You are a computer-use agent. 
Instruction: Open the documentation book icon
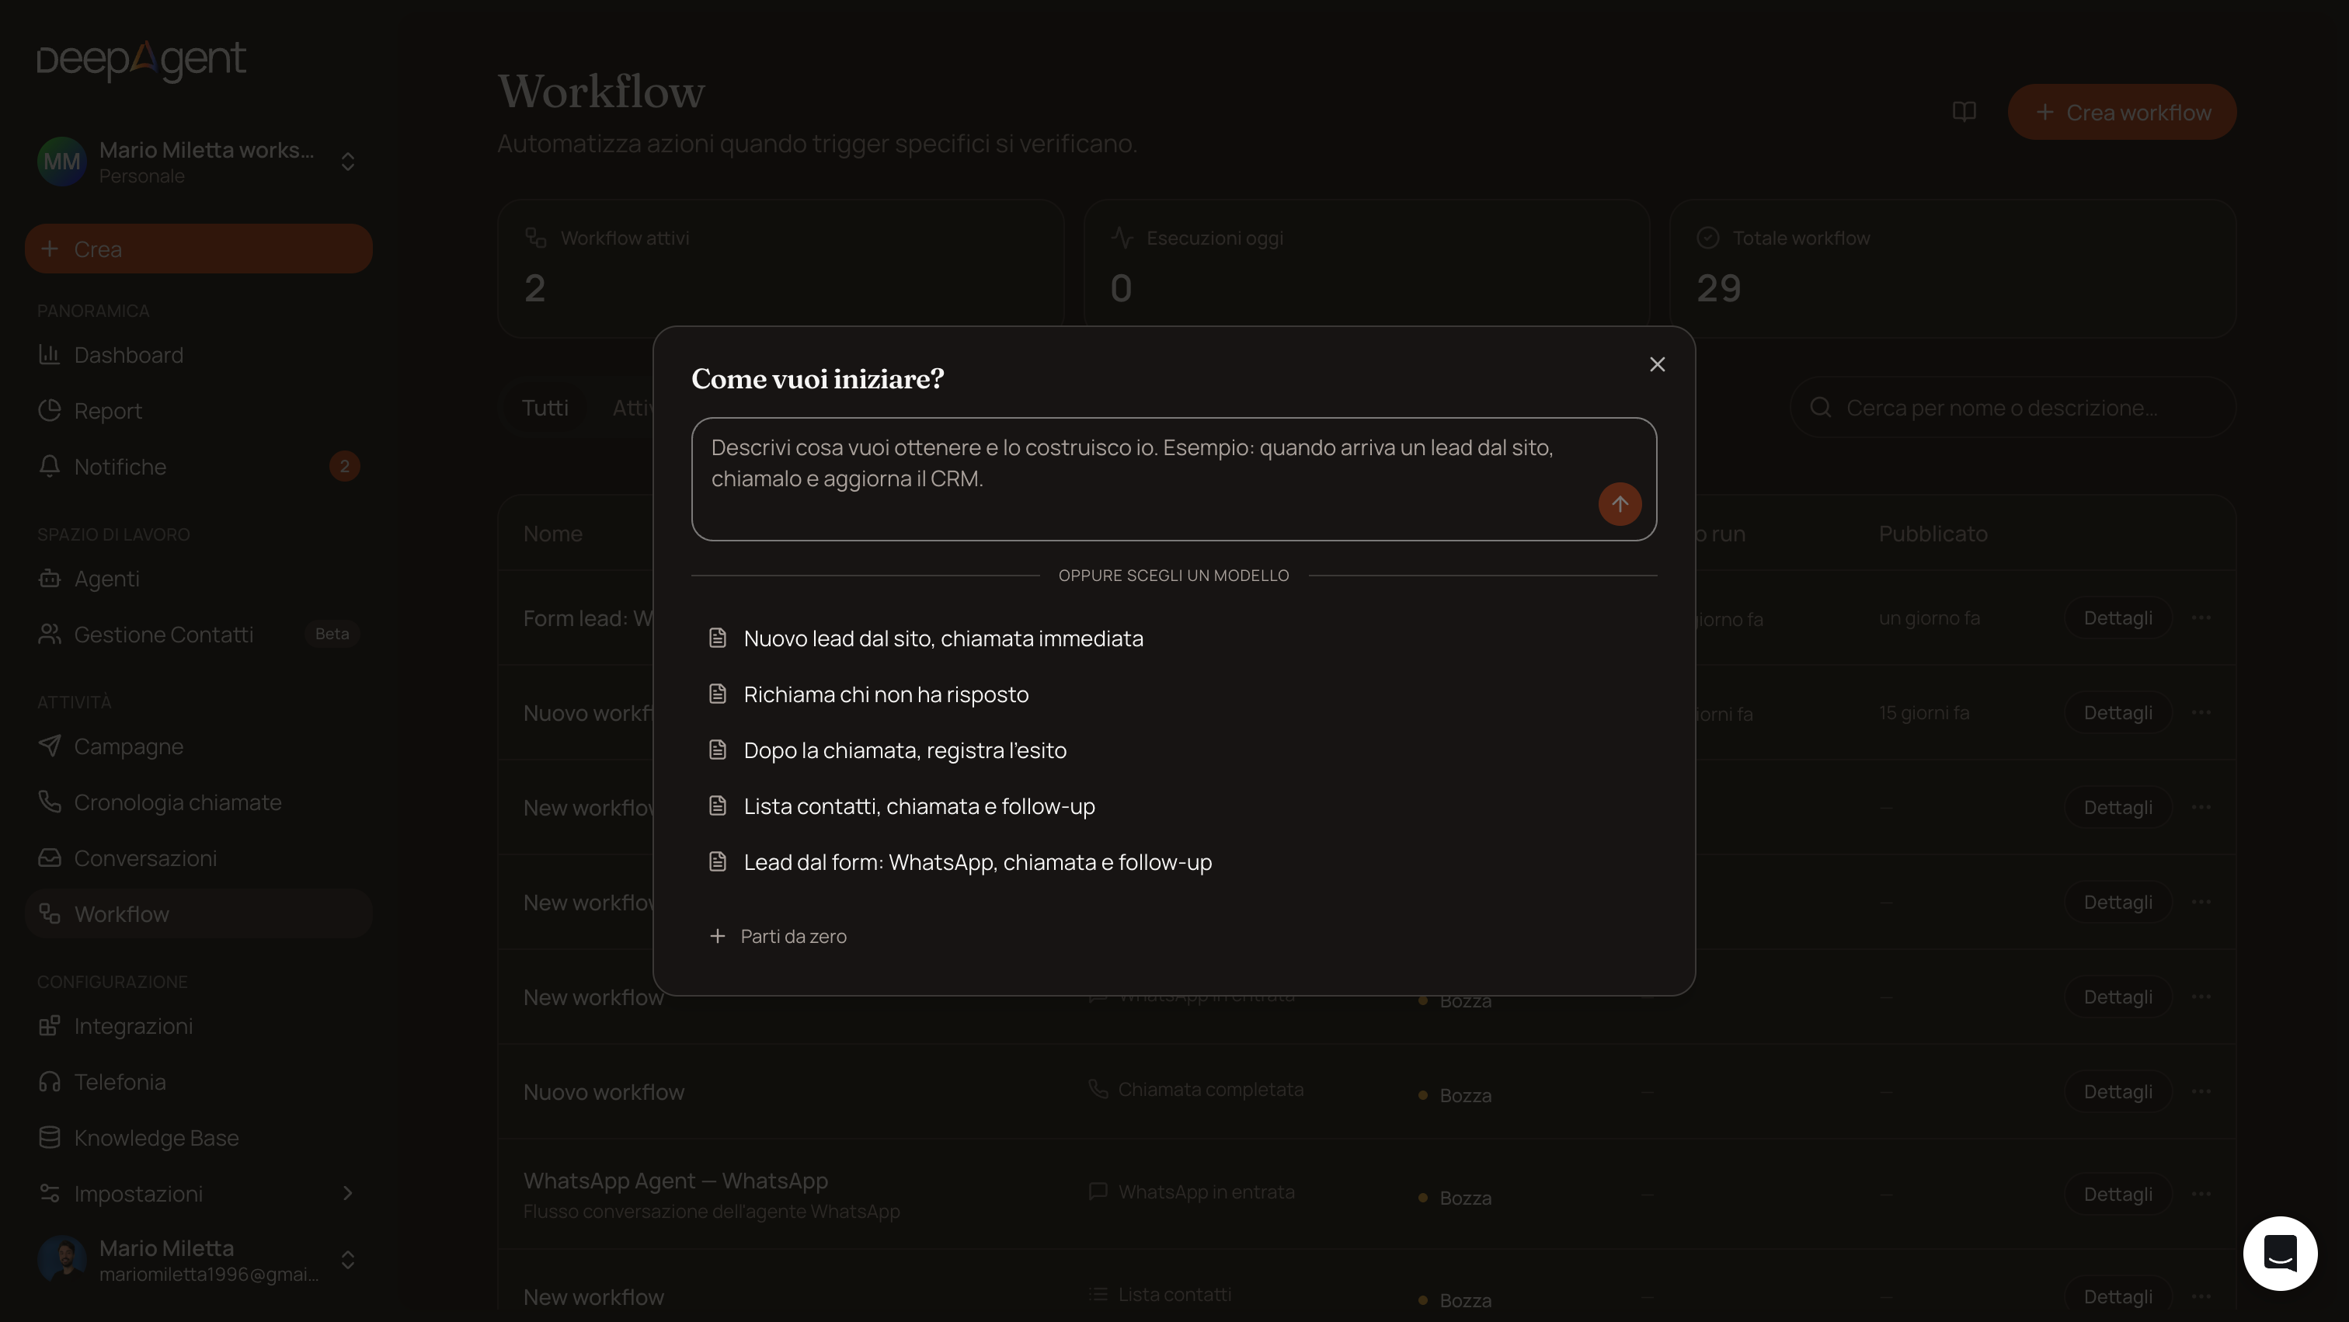[1964, 111]
